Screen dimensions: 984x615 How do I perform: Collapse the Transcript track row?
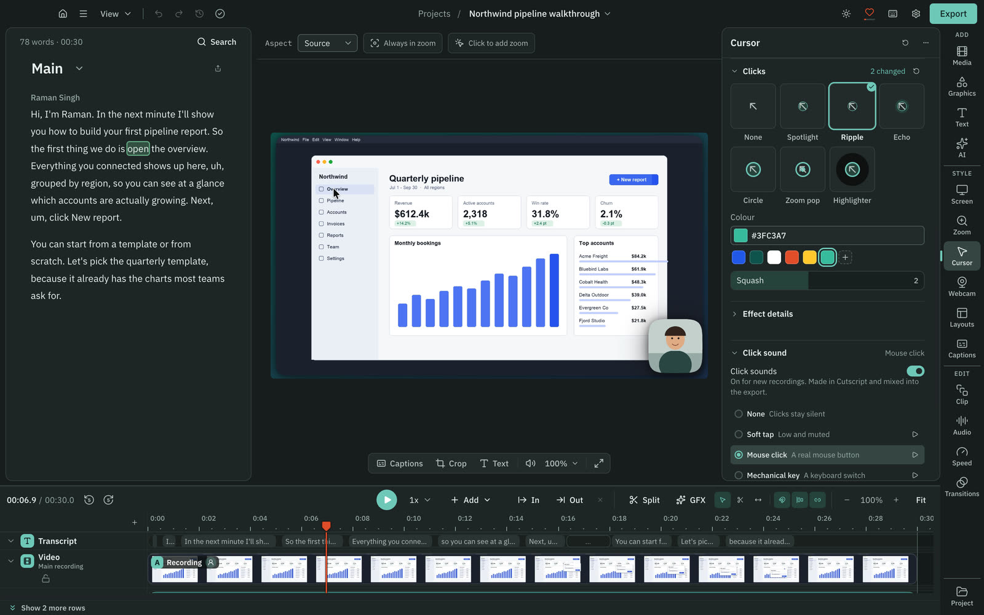pyautogui.click(x=10, y=541)
